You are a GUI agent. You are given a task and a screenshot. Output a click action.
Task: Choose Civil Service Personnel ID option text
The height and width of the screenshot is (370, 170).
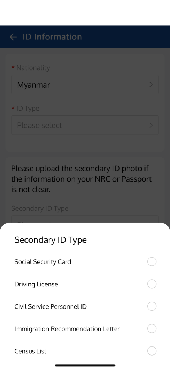(x=50, y=306)
